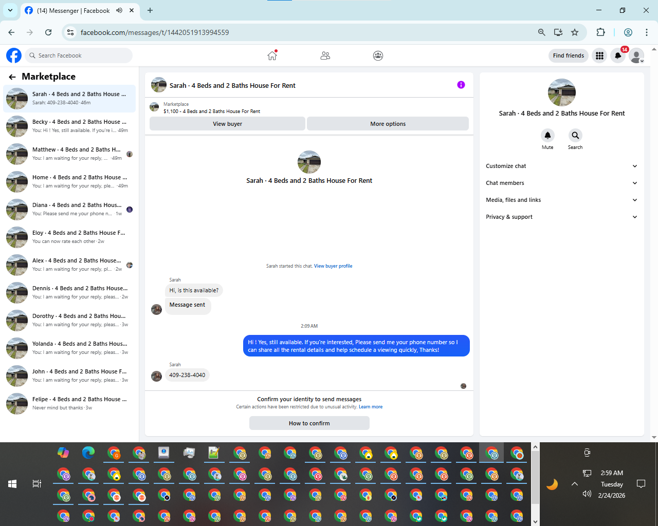This screenshot has height=526, width=658.
Task: Bookmark this page with the star icon
Action: pyautogui.click(x=575, y=32)
